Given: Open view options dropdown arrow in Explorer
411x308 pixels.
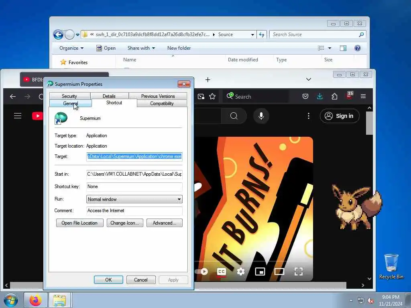Looking at the screenshot, I should [330, 48].
